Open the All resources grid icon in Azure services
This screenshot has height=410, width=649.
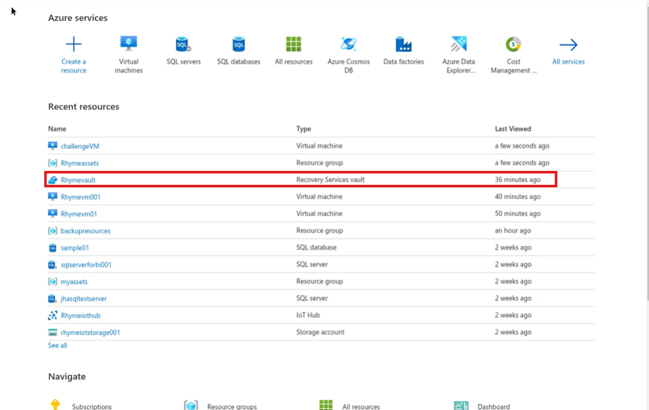(293, 44)
